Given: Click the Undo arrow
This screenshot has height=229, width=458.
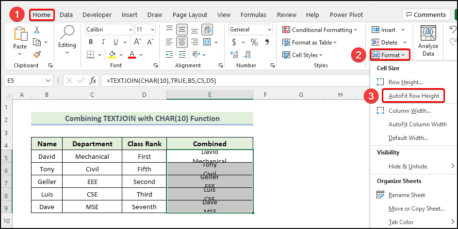Looking at the screenshot, I should (x=453, y=29).
